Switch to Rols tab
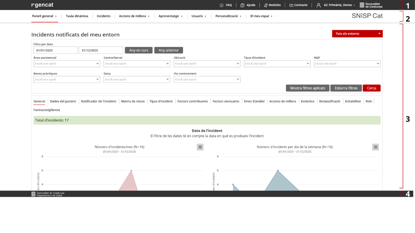Viewport: 415px width, 233px height. 369,101
